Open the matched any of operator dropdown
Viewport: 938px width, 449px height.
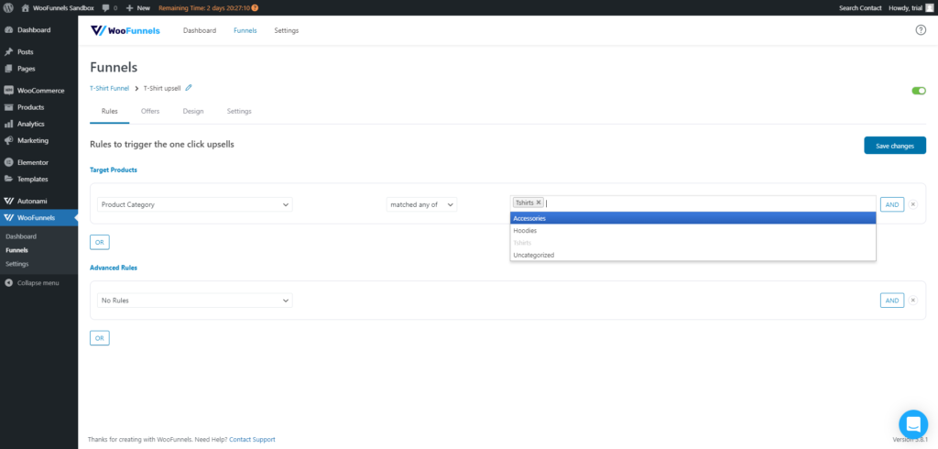pyautogui.click(x=421, y=204)
